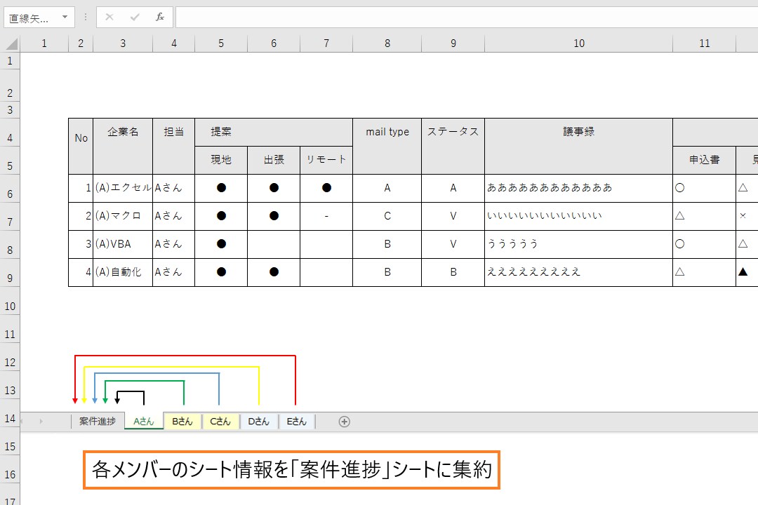Click the 担当 header cell
Screen dimensions: 758x505
(173, 146)
